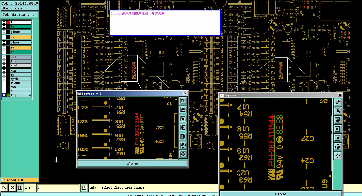Toggle checkbox for layer ss
The image size is (362, 196).
4,48
